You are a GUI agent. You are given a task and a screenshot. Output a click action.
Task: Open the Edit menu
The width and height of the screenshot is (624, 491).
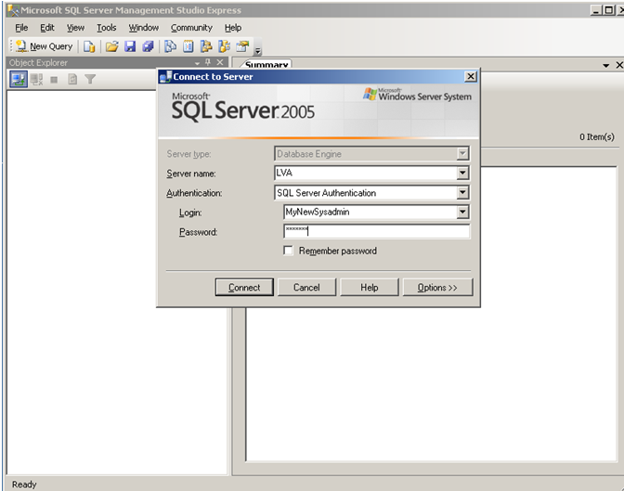[47, 28]
